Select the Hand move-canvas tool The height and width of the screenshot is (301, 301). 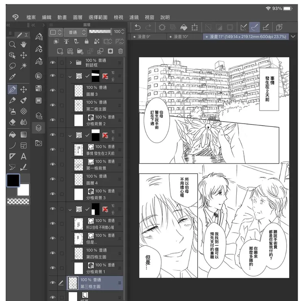point(24,44)
